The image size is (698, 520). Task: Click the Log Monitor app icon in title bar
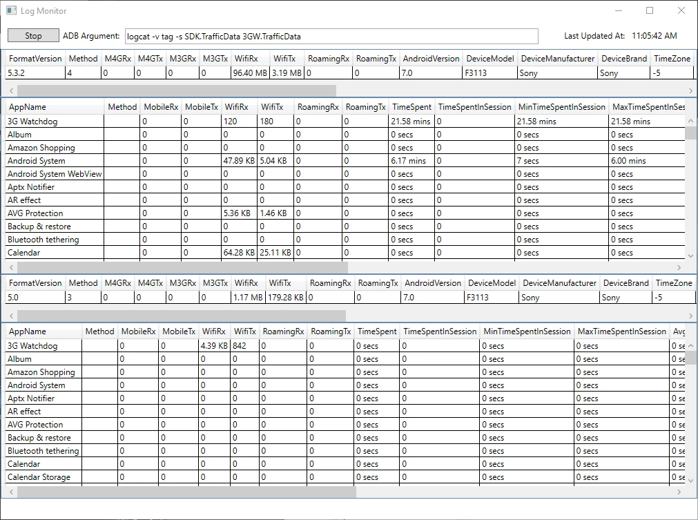[x=12, y=10]
